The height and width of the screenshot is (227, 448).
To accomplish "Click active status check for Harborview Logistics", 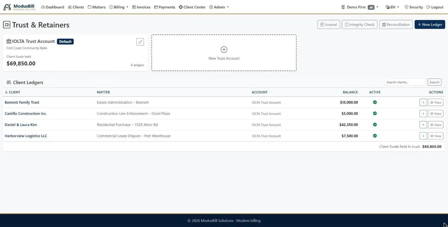I will [375, 136].
